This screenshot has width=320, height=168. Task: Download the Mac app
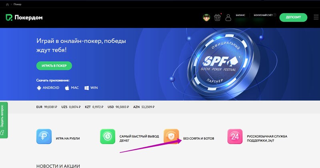[x=72, y=88]
